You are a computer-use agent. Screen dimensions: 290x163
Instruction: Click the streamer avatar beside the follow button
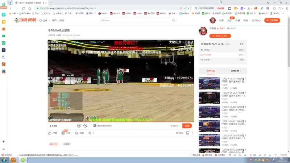coord(203,31)
